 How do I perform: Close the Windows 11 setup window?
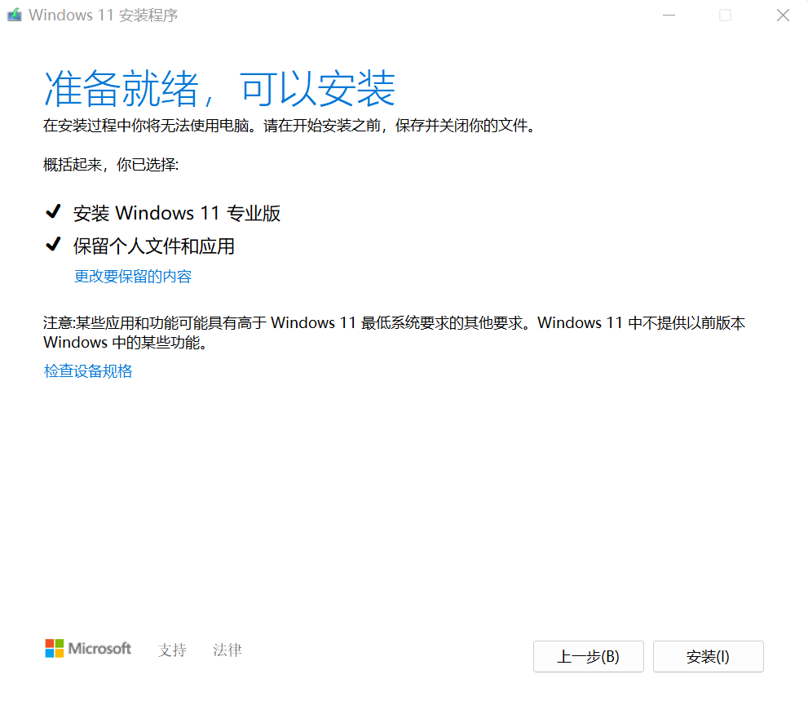click(783, 16)
